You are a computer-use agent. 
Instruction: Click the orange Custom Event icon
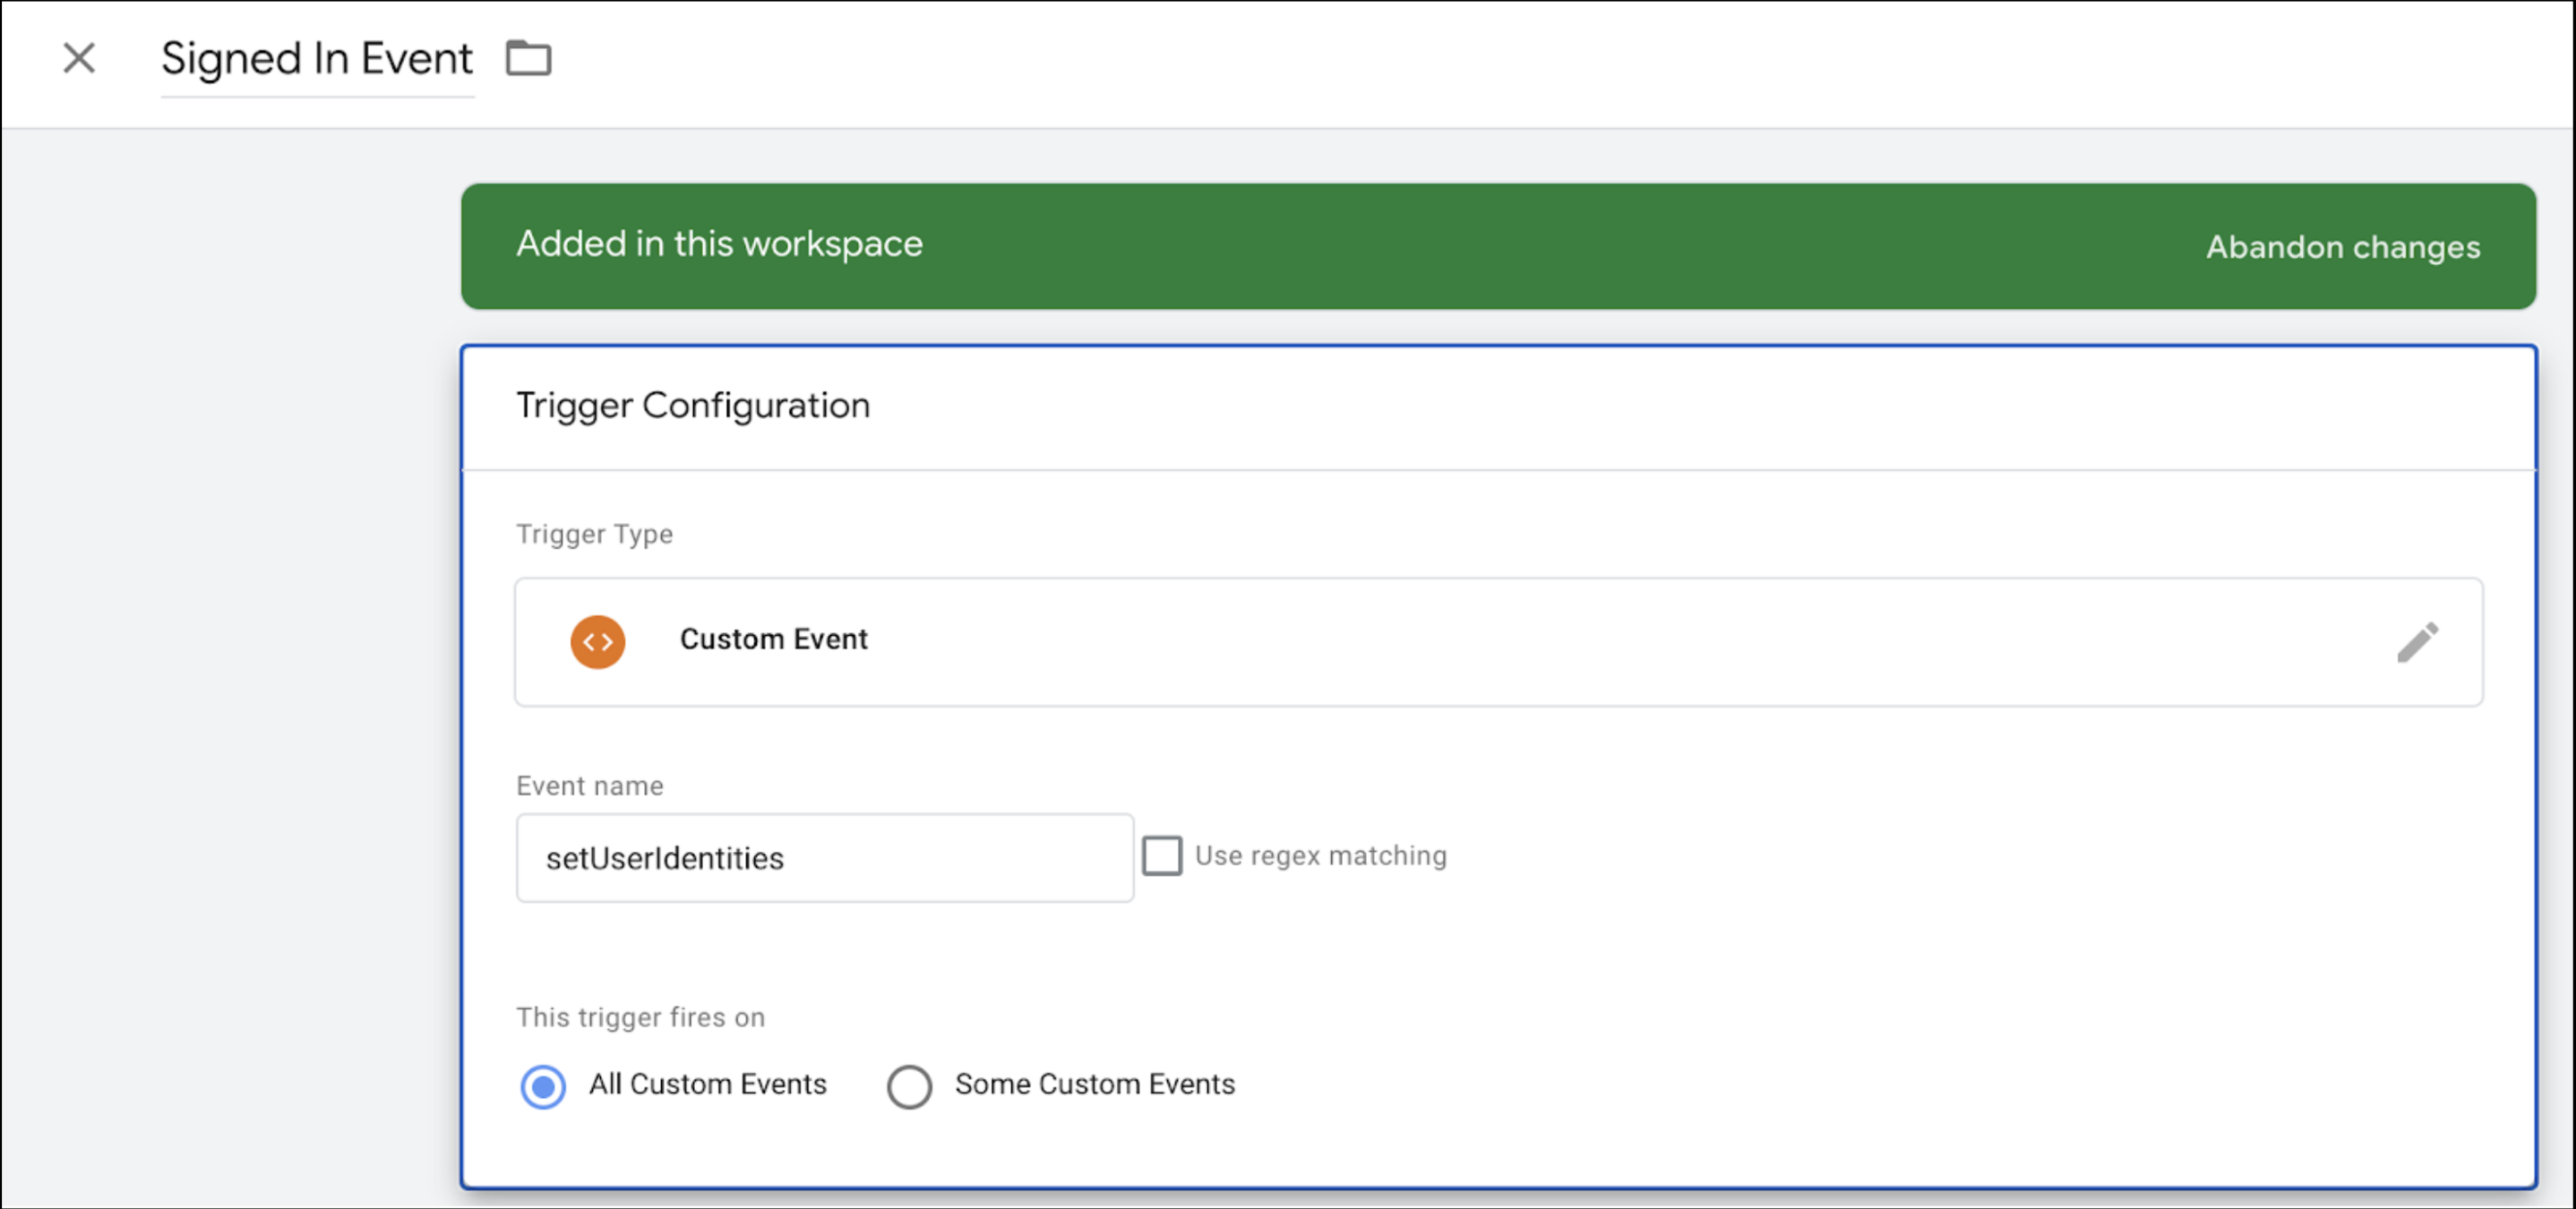point(597,642)
